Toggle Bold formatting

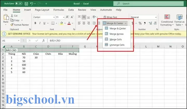(35, 23)
